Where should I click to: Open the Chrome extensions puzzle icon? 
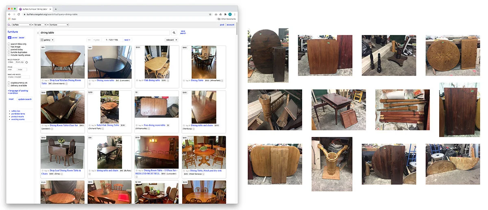225,14
